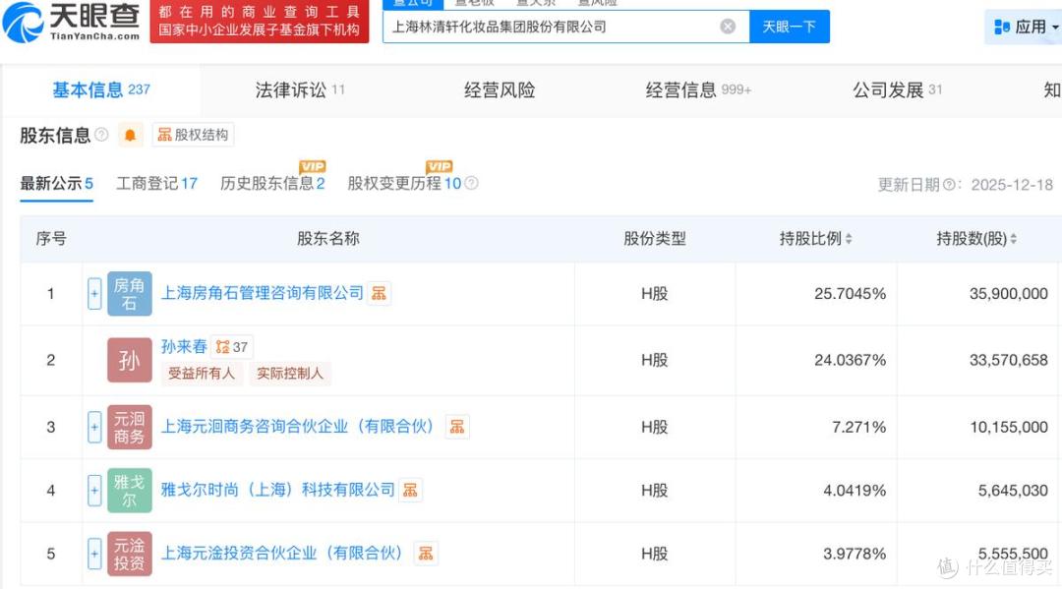Viewport: 1062px width, 589px height.
Task: Click the update date 2025-12-18
Action: pyautogui.click(x=1012, y=185)
